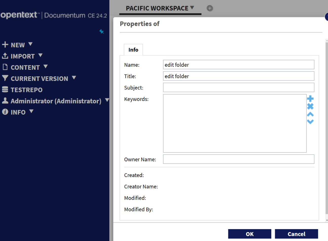Viewport: 328px width, 241px height.
Task: Open the CONTENT menu
Action: coord(25,68)
